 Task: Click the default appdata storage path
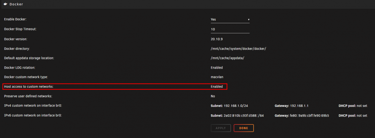227,58
